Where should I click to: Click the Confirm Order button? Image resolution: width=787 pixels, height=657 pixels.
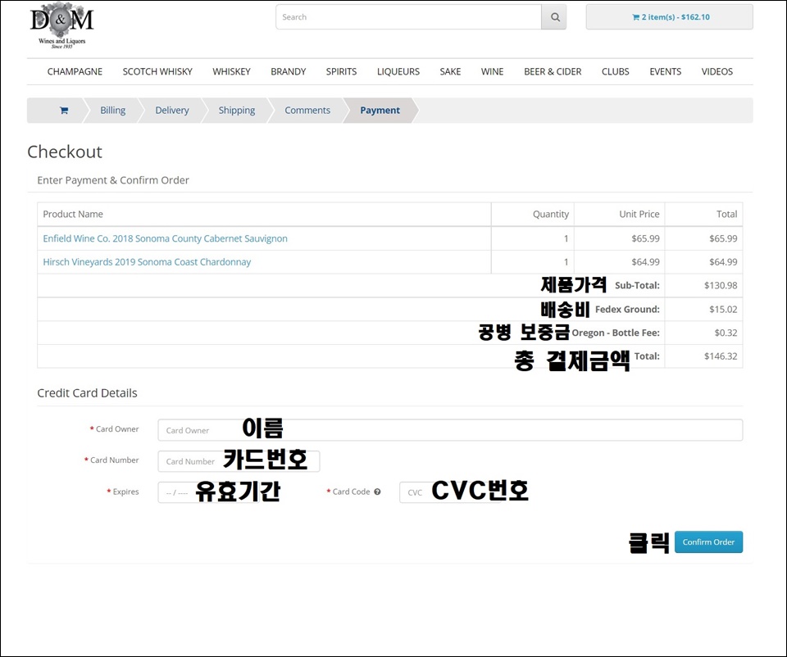(x=708, y=542)
